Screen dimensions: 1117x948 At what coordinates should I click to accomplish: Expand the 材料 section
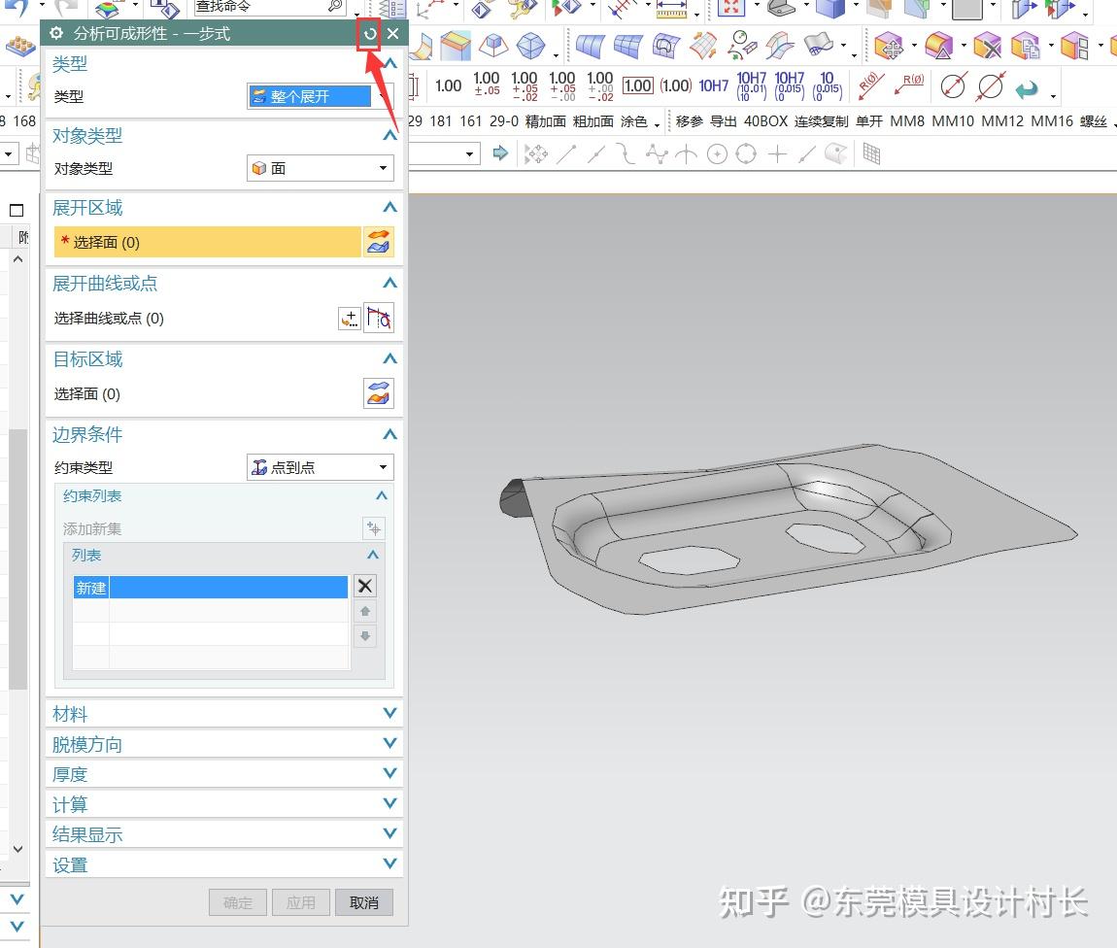click(389, 714)
